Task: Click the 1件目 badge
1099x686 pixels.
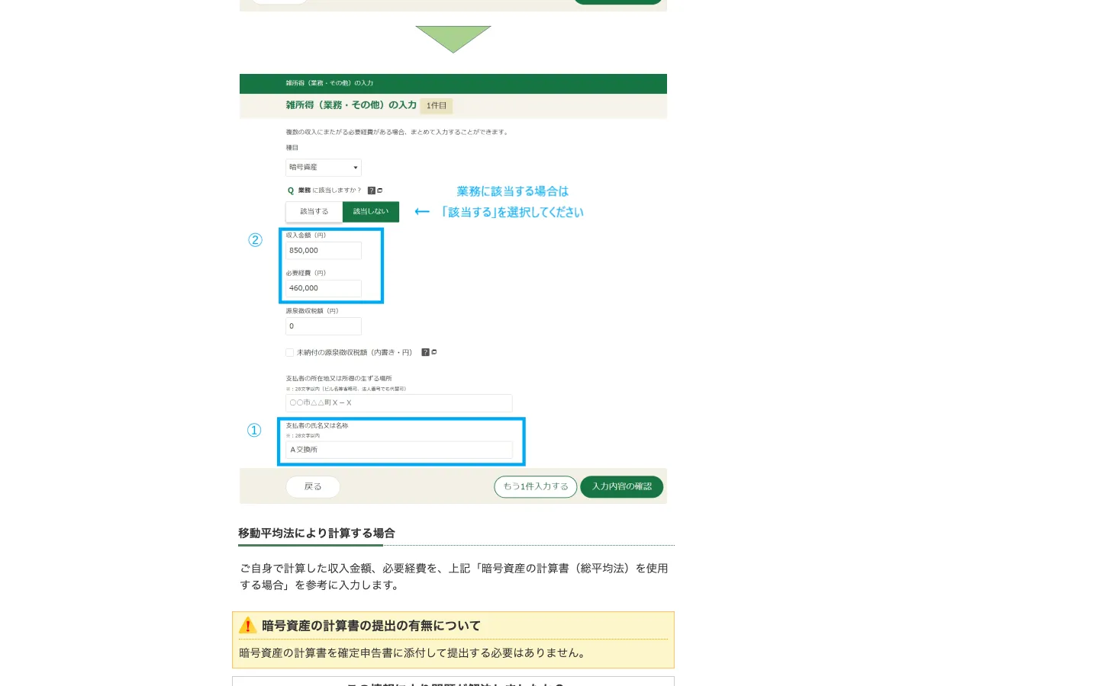Action: click(437, 106)
